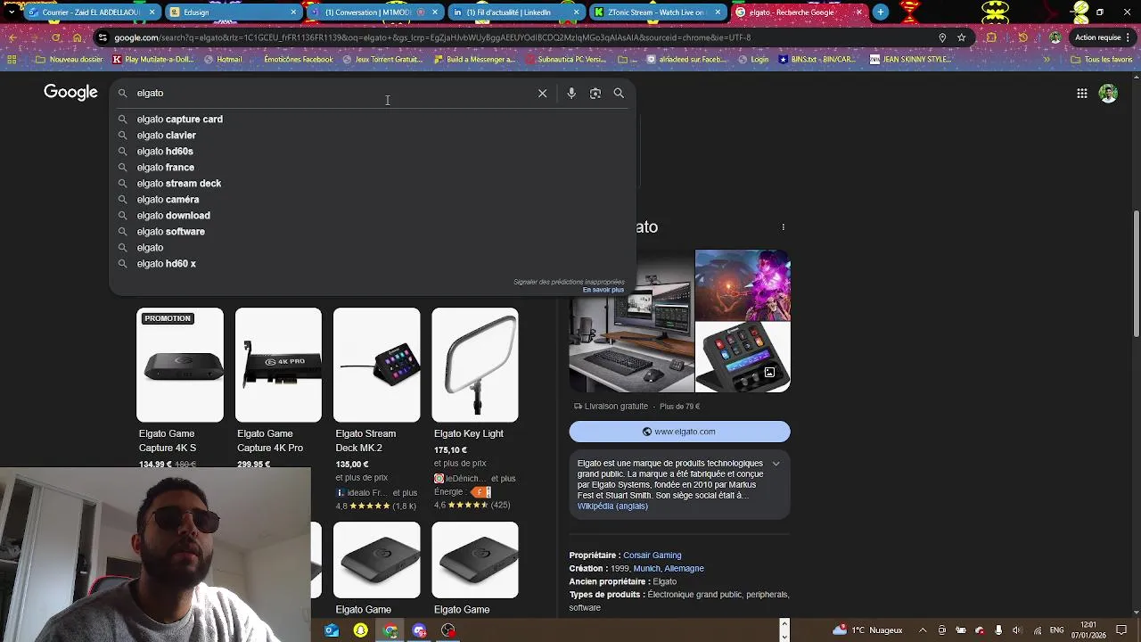Switch to ZTonic Stream tab
Image resolution: width=1141 pixels, height=642 pixels.
(657, 12)
